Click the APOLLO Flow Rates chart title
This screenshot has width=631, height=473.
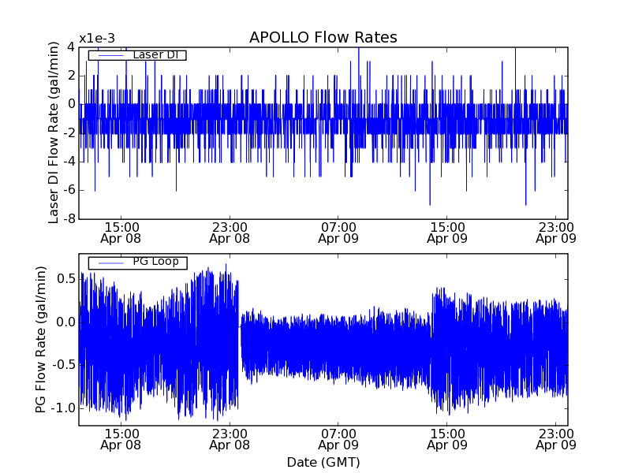tap(323, 38)
